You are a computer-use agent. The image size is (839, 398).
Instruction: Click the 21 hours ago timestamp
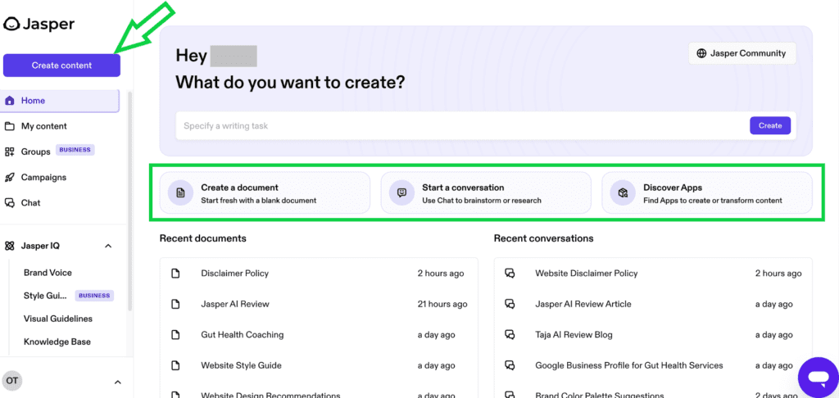point(442,304)
